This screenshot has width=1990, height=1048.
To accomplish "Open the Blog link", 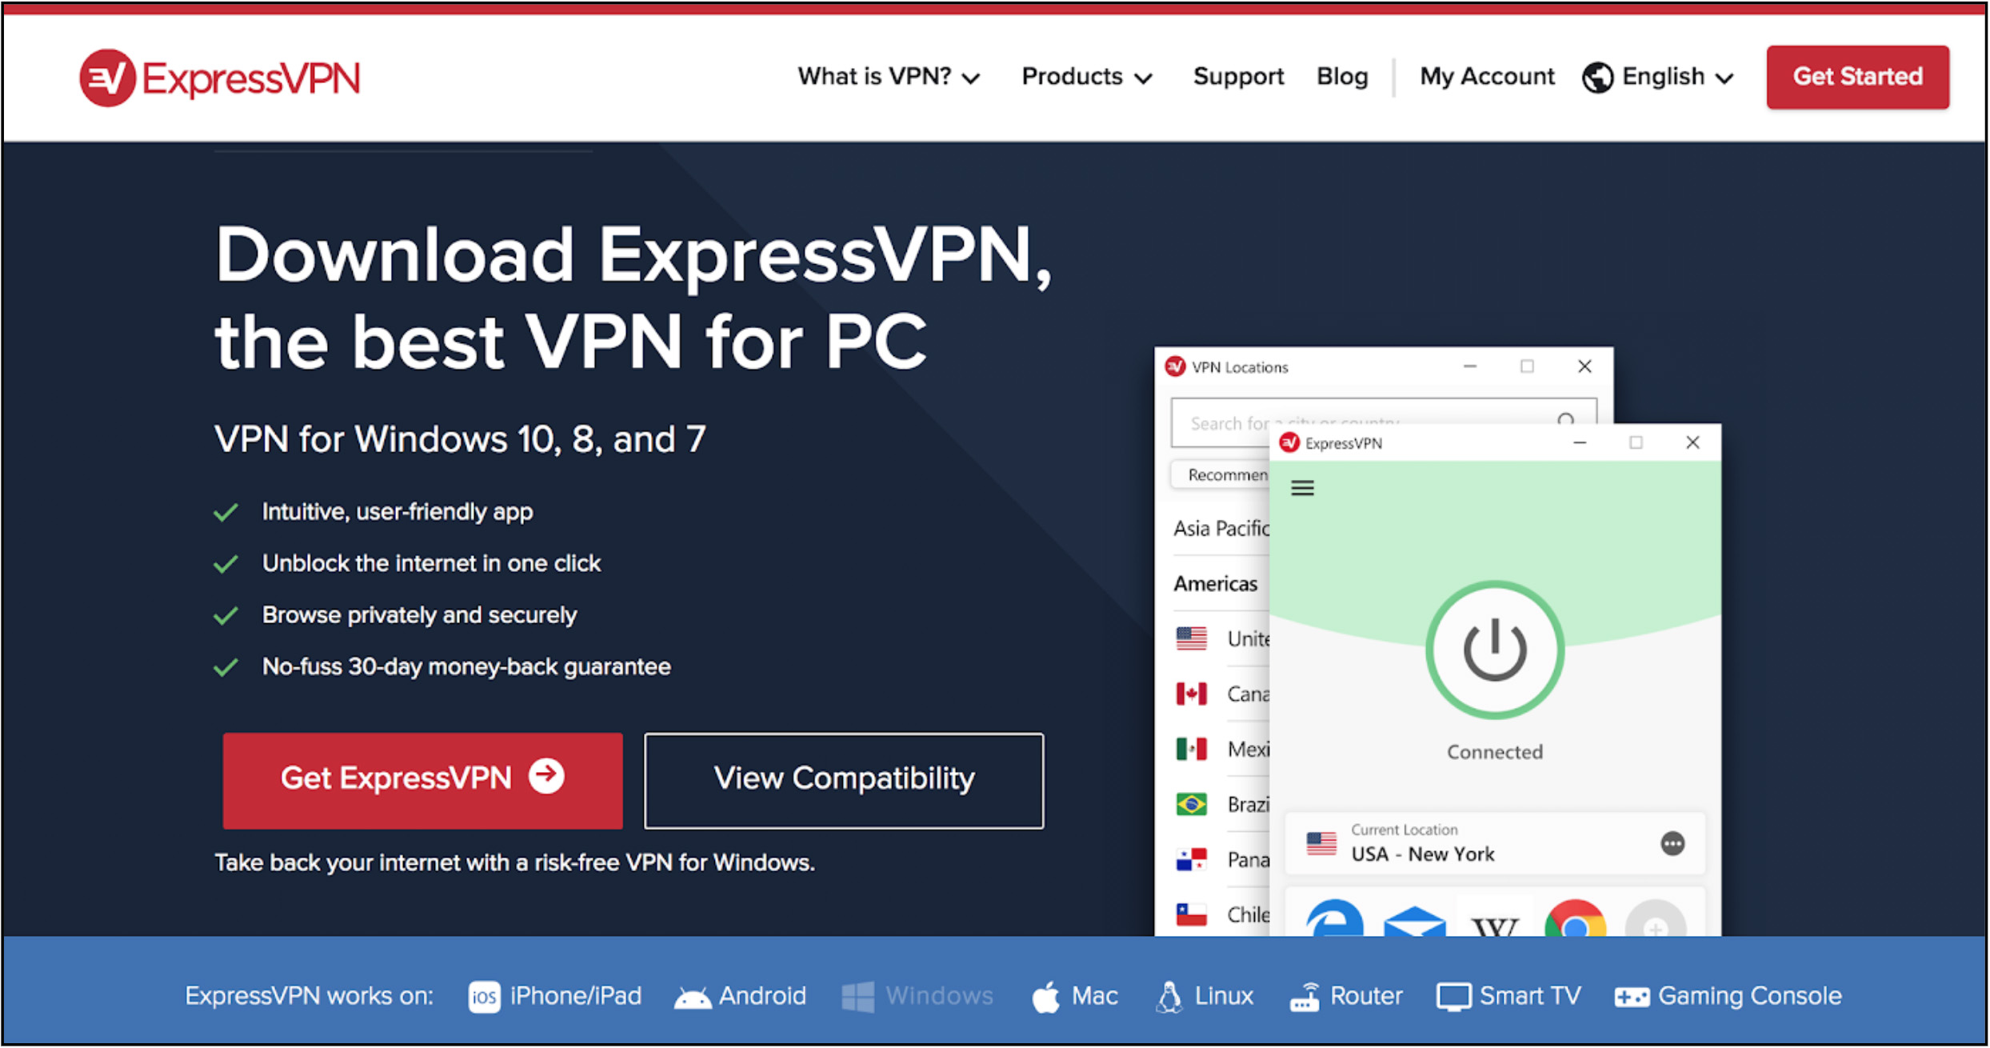I will tap(1342, 77).
